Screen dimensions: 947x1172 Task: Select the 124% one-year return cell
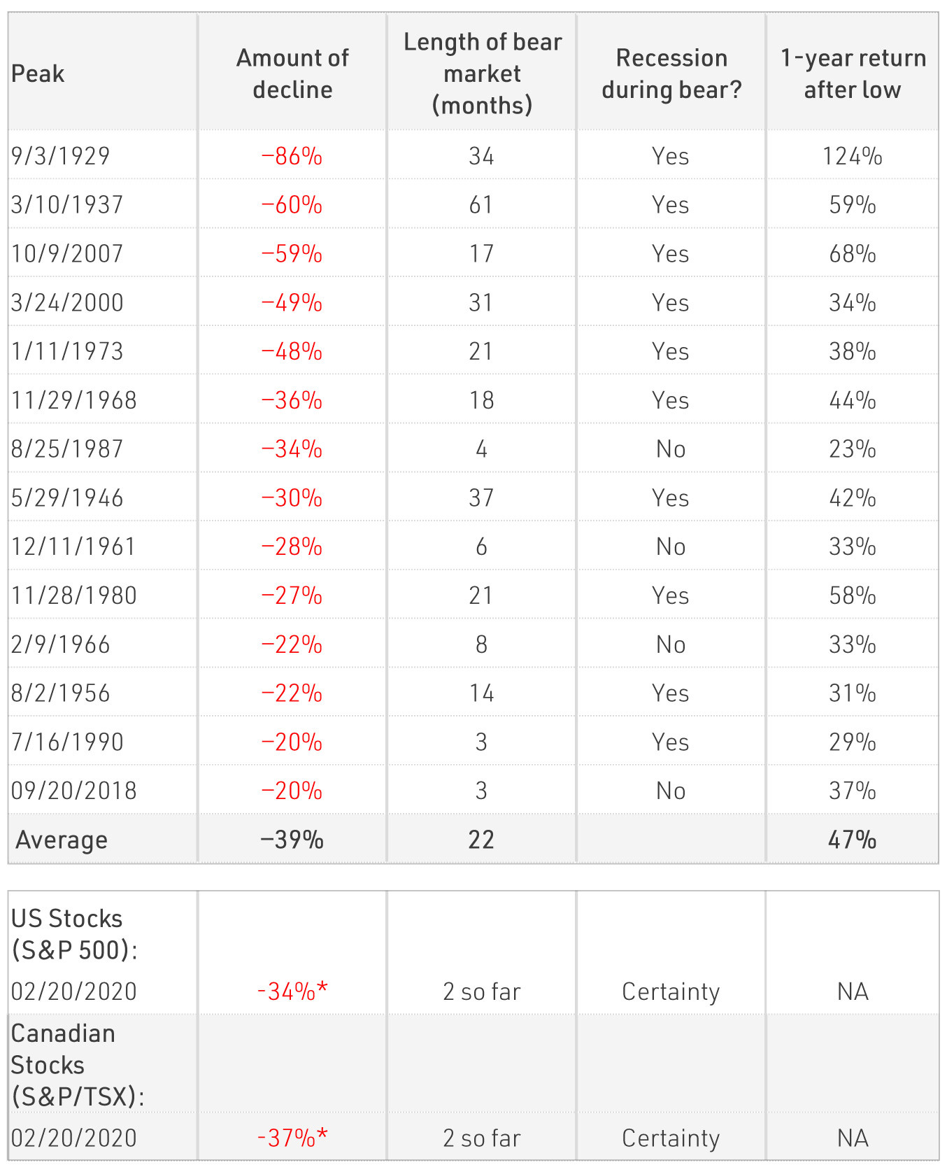pos(853,155)
